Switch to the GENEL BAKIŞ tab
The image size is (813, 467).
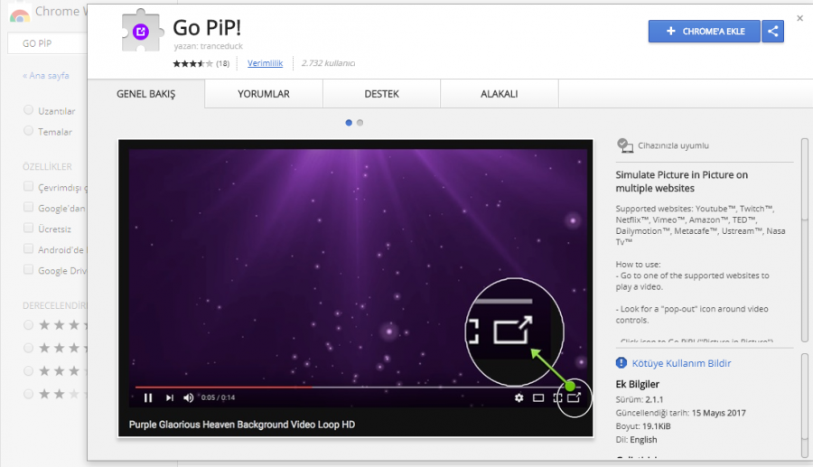145,94
